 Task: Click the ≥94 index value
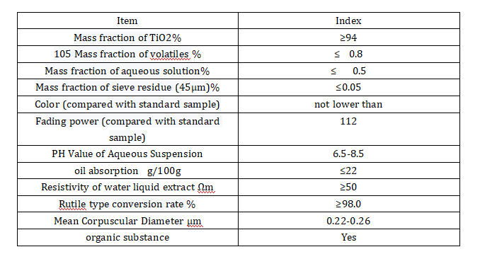click(x=349, y=38)
